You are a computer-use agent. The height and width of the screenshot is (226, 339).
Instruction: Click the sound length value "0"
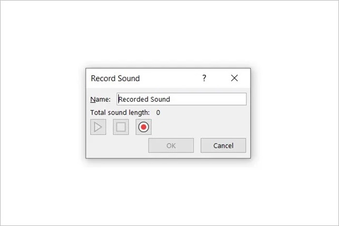point(158,113)
